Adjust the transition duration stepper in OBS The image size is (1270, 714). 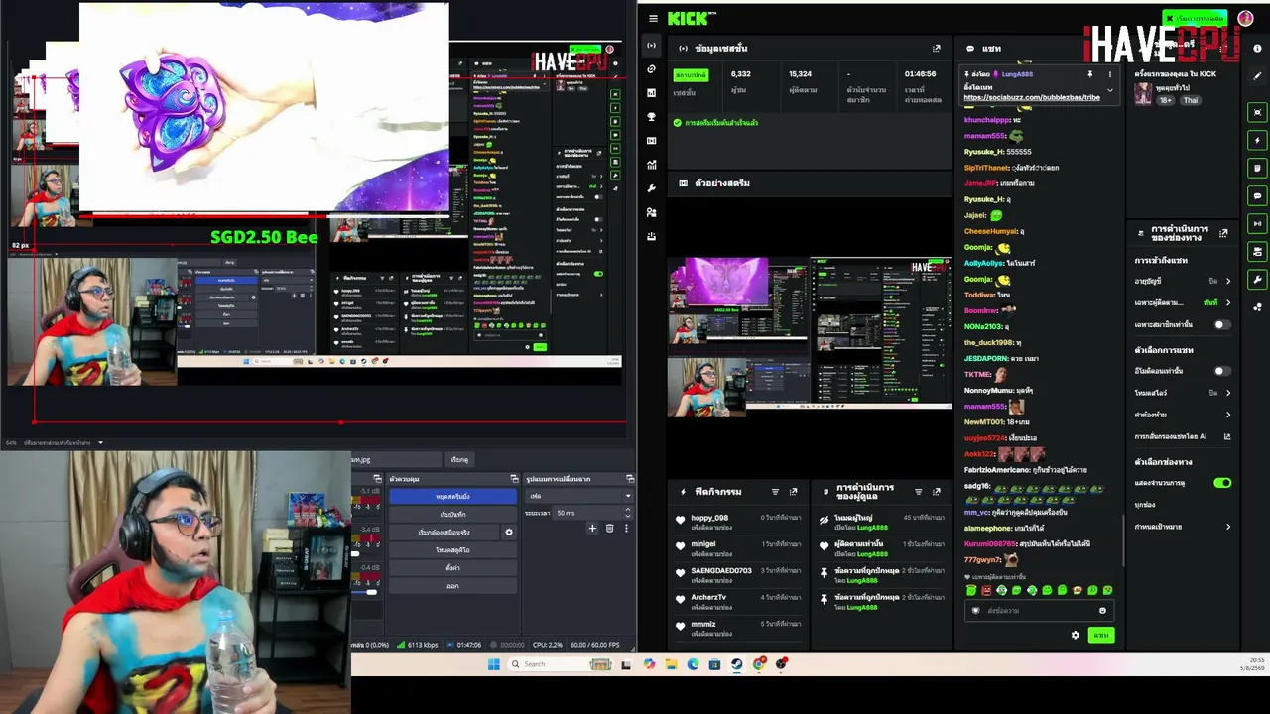pyautogui.click(x=627, y=513)
